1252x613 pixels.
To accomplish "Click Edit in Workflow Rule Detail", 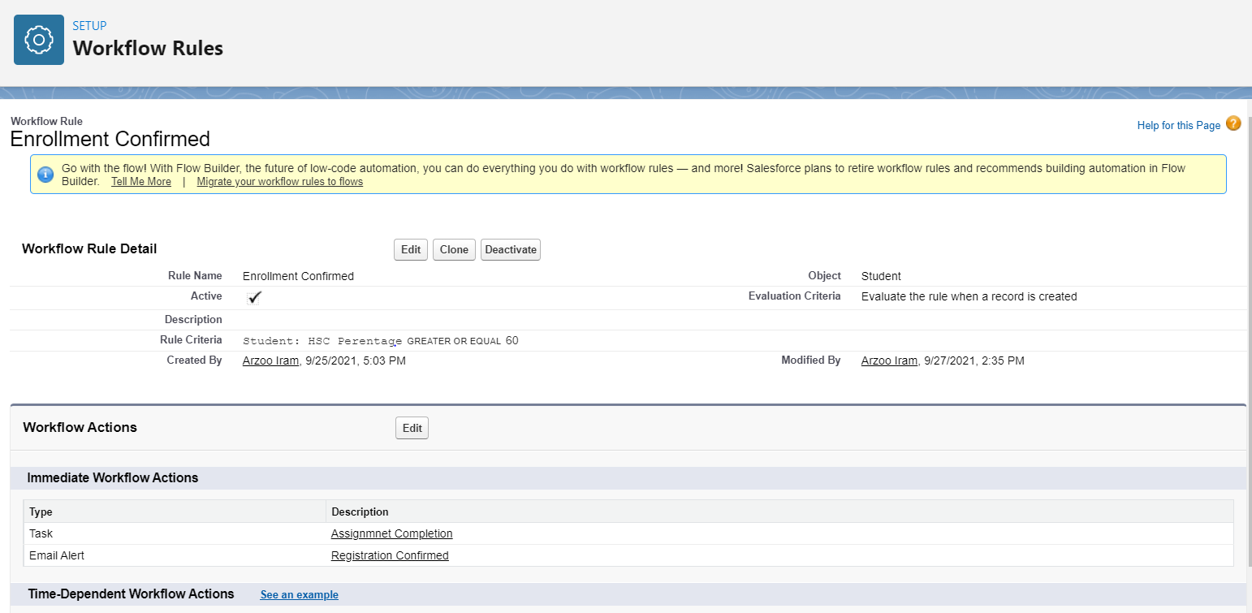I will coord(410,249).
